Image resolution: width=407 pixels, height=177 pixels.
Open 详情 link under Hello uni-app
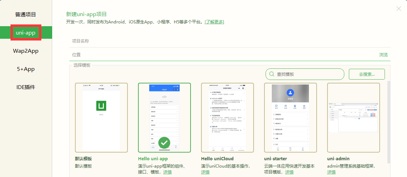(x=167, y=172)
